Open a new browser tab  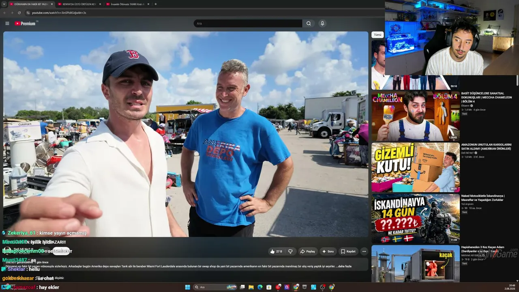156,4
